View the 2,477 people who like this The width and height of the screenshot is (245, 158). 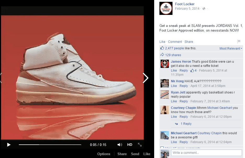point(175,48)
